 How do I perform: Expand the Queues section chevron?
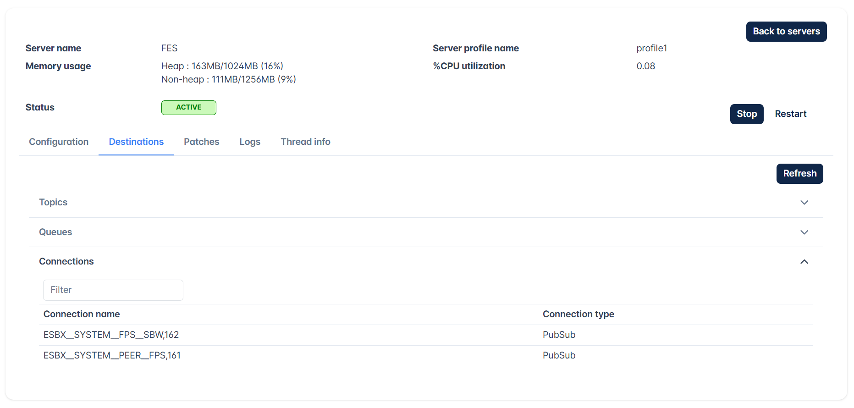coord(804,232)
